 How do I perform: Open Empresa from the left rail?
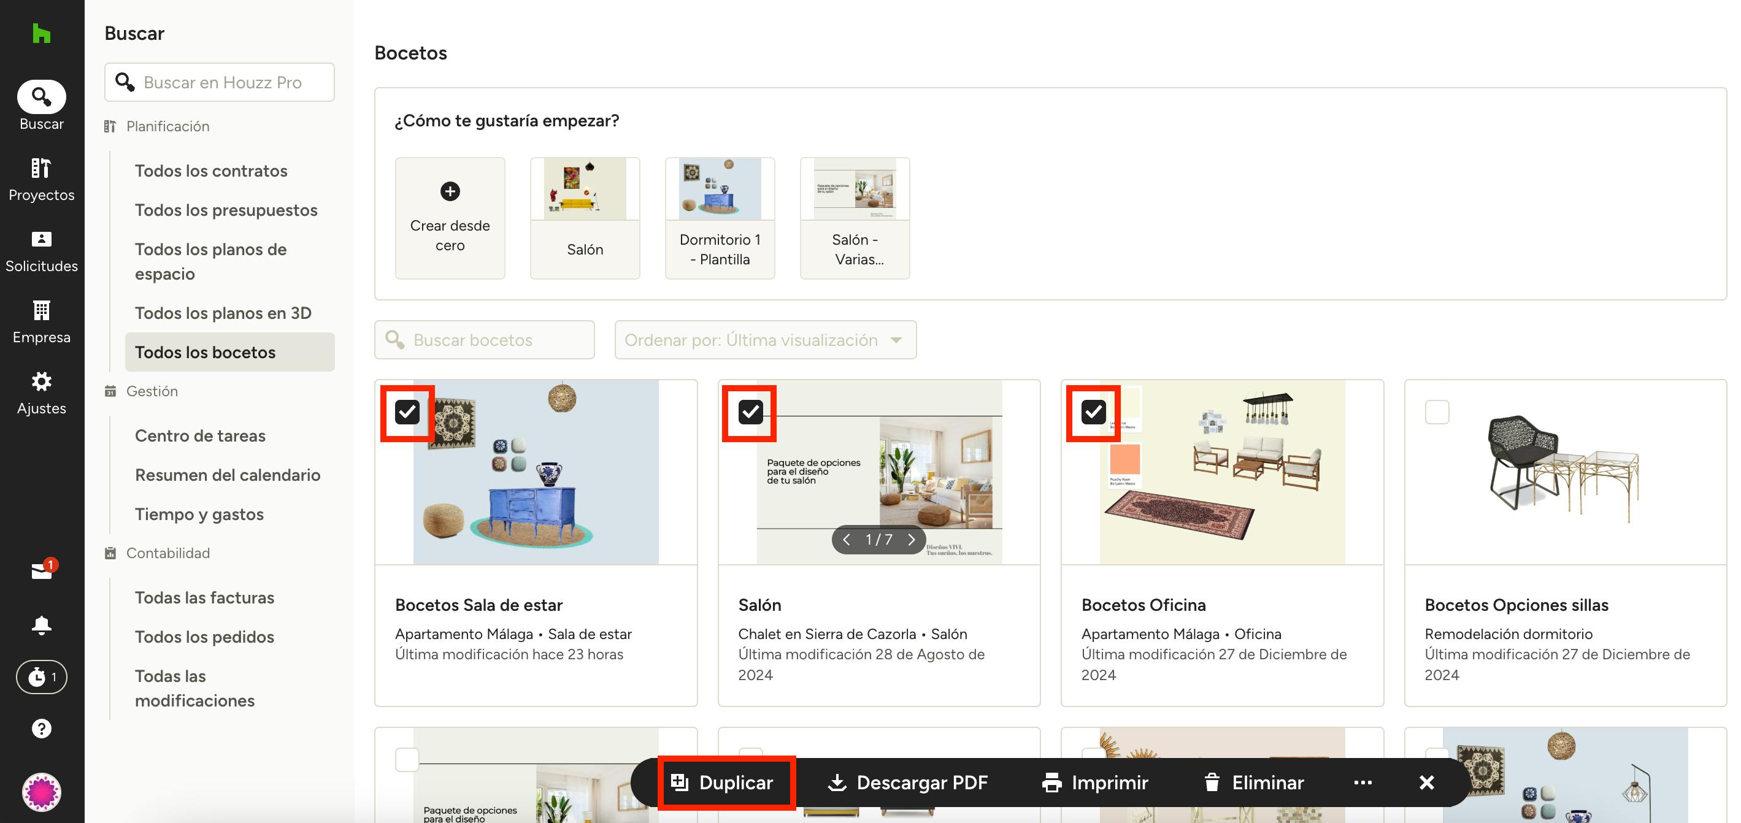coord(41,323)
